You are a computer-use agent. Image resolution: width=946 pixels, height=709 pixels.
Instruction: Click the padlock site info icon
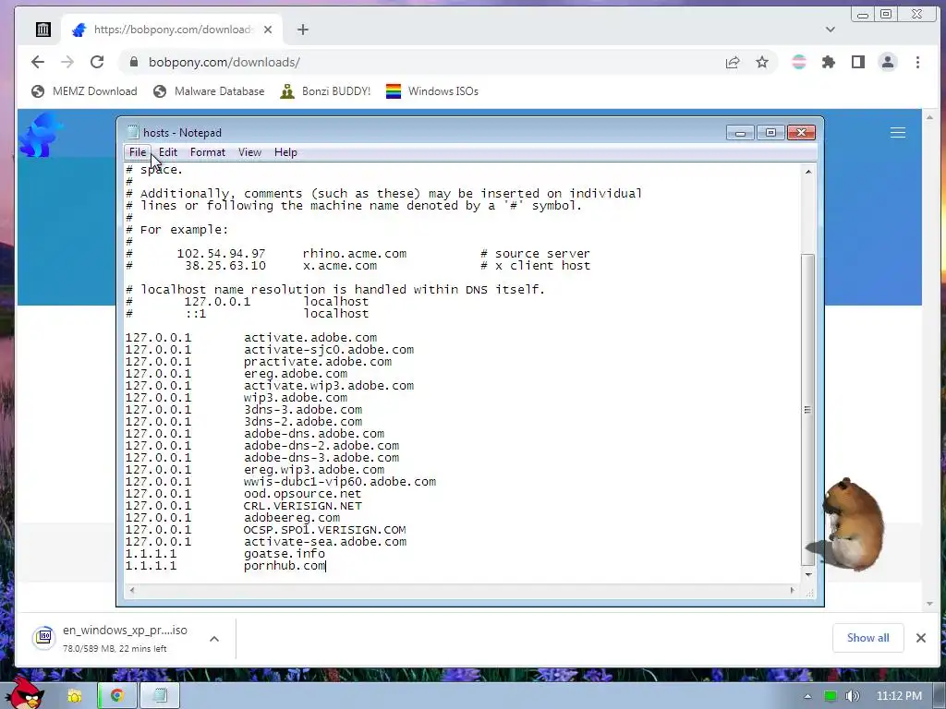(x=134, y=62)
